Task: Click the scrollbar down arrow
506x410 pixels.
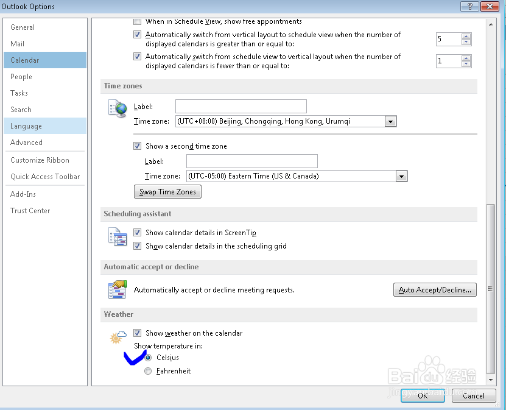Action: point(491,380)
